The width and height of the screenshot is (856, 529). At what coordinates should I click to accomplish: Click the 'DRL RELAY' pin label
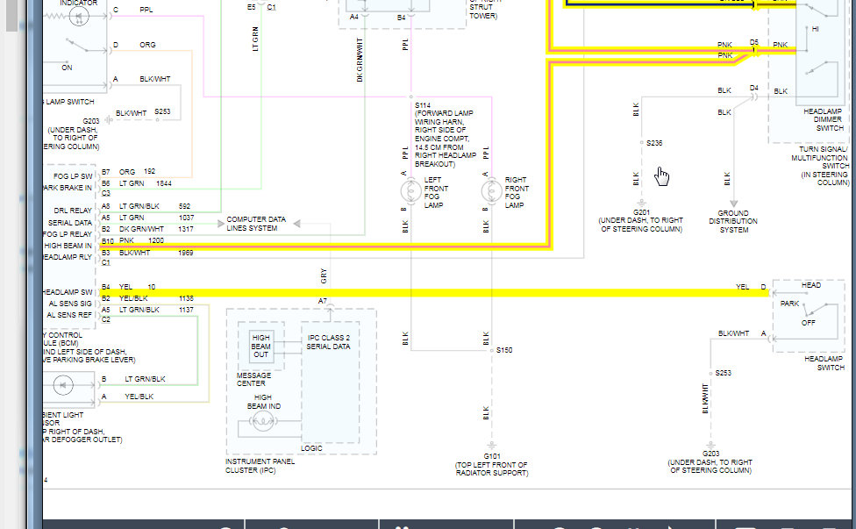click(x=73, y=211)
